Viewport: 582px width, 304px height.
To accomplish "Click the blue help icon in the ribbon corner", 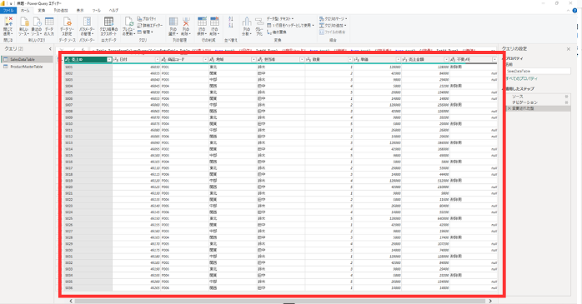I will pos(575,11).
